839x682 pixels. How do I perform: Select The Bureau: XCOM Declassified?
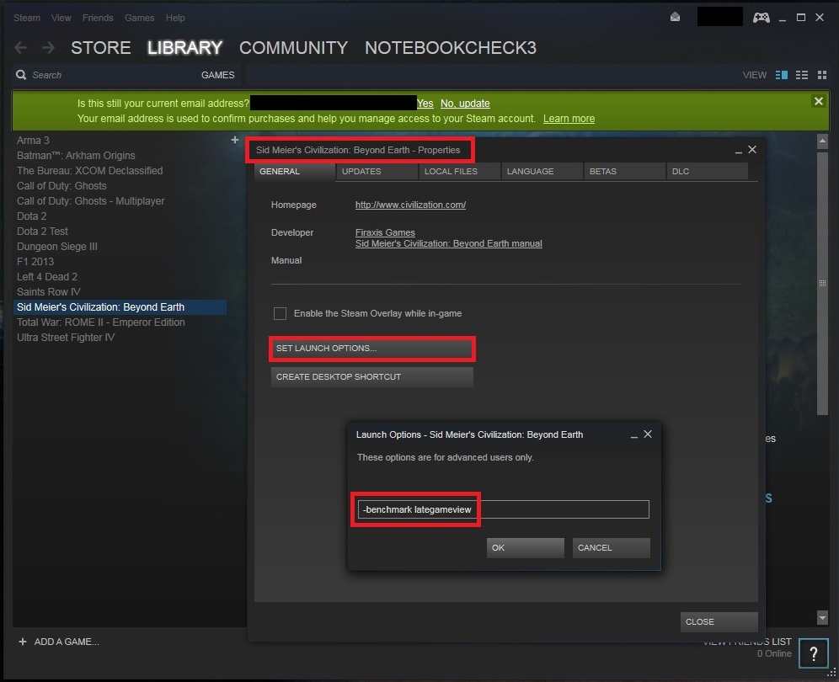point(90,171)
